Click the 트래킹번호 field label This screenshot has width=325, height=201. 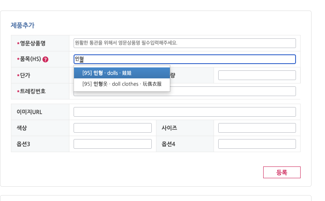32,91
